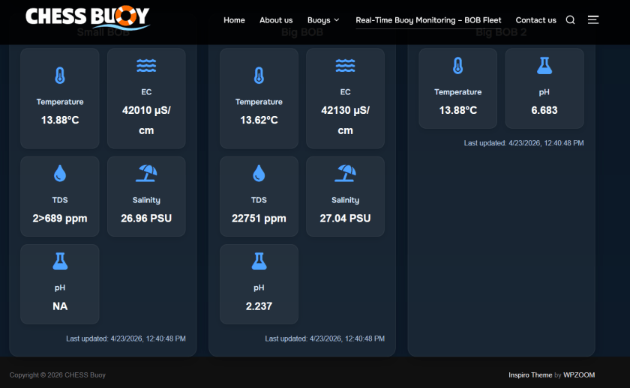
Task: Click the CHESS BUOY logo
Action: (x=88, y=17)
